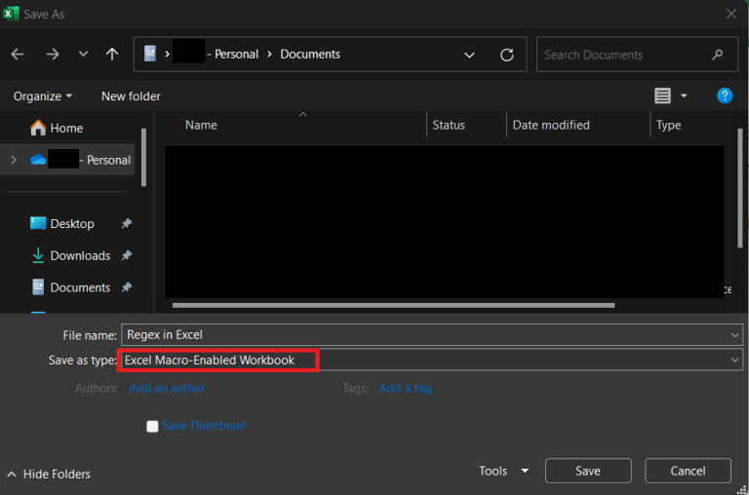Create a New folder
This screenshot has width=749, height=495.
click(131, 96)
